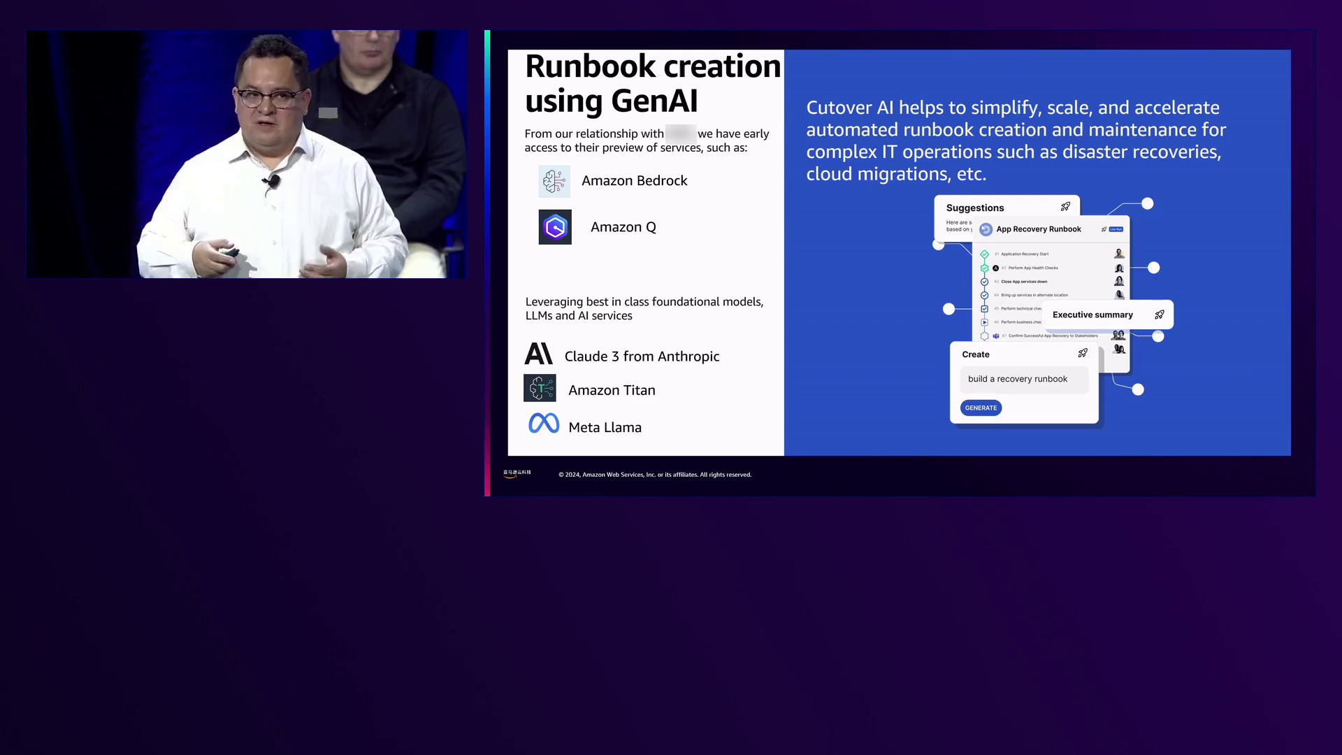This screenshot has height=755, width=1342.
Task: Click the 'Perform App Health Checks' step text
Action: [1033, 268]
